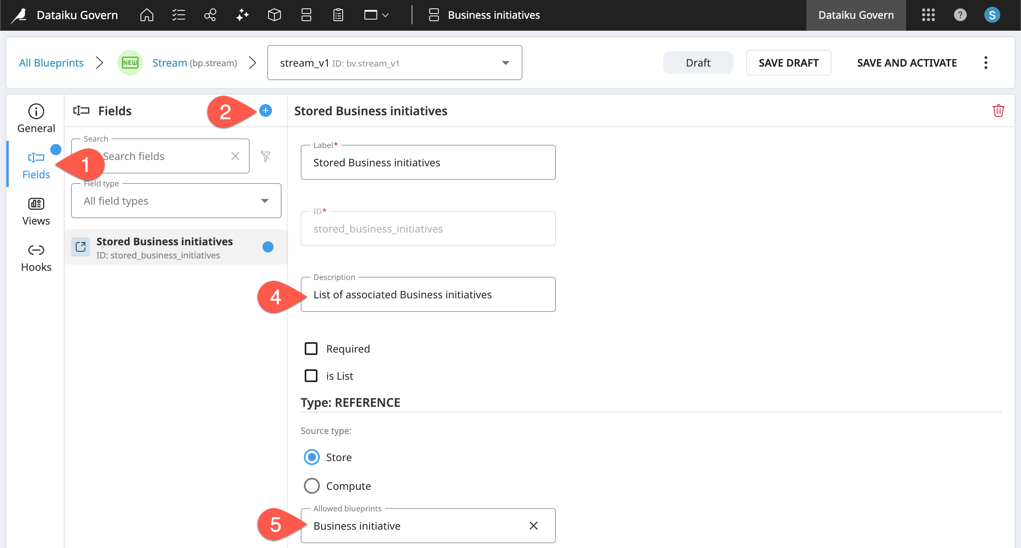Click the SAVE DRAFT button

(788, 63)
